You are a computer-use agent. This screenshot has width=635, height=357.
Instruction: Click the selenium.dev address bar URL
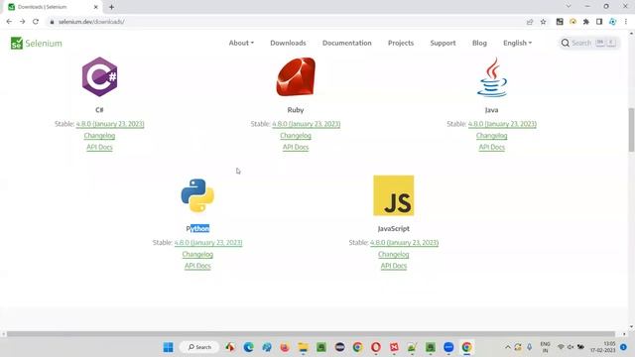point(91,22)
